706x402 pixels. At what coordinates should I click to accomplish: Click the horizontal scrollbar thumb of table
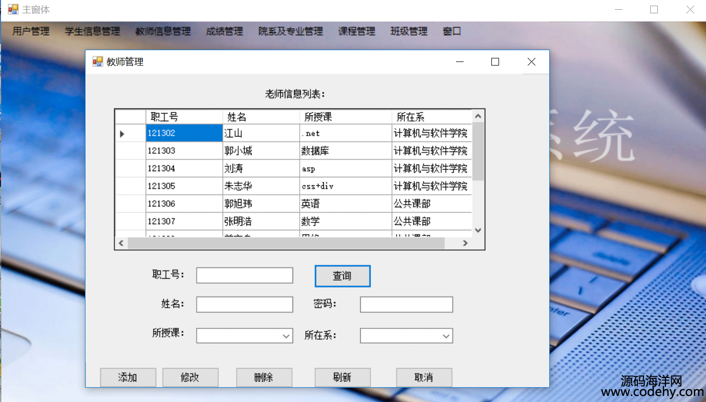click(286, 243)
